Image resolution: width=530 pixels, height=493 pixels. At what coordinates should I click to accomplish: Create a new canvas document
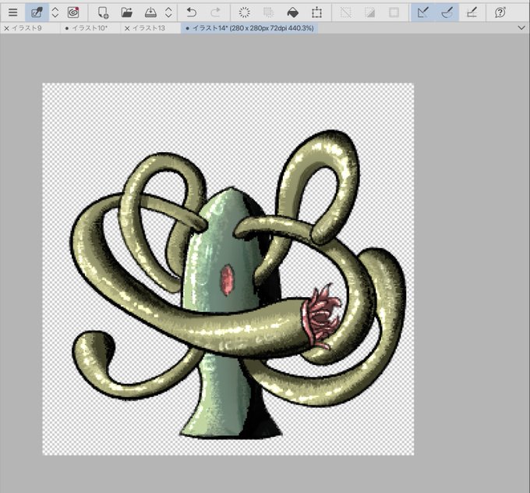click(x=103, y=12)
